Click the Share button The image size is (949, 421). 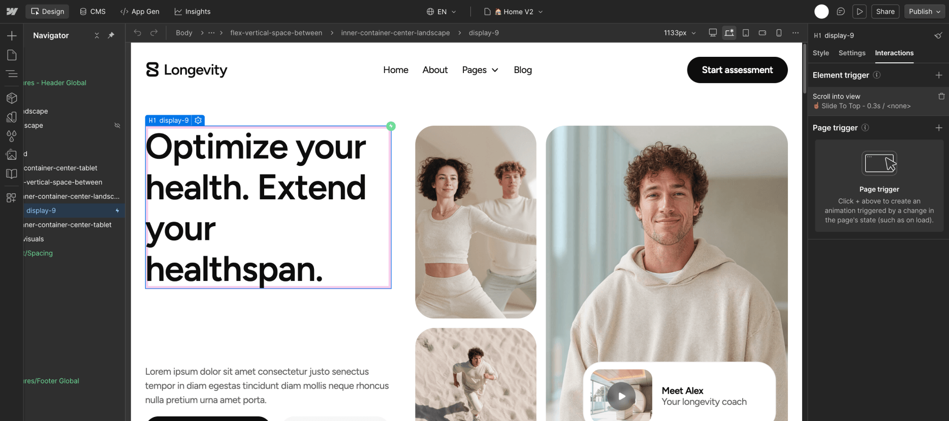pyautogui.click(x=885, y=11)
